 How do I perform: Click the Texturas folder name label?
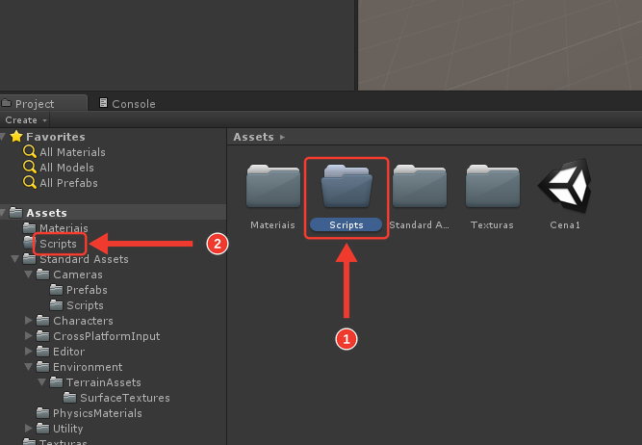tap(492, 225)
